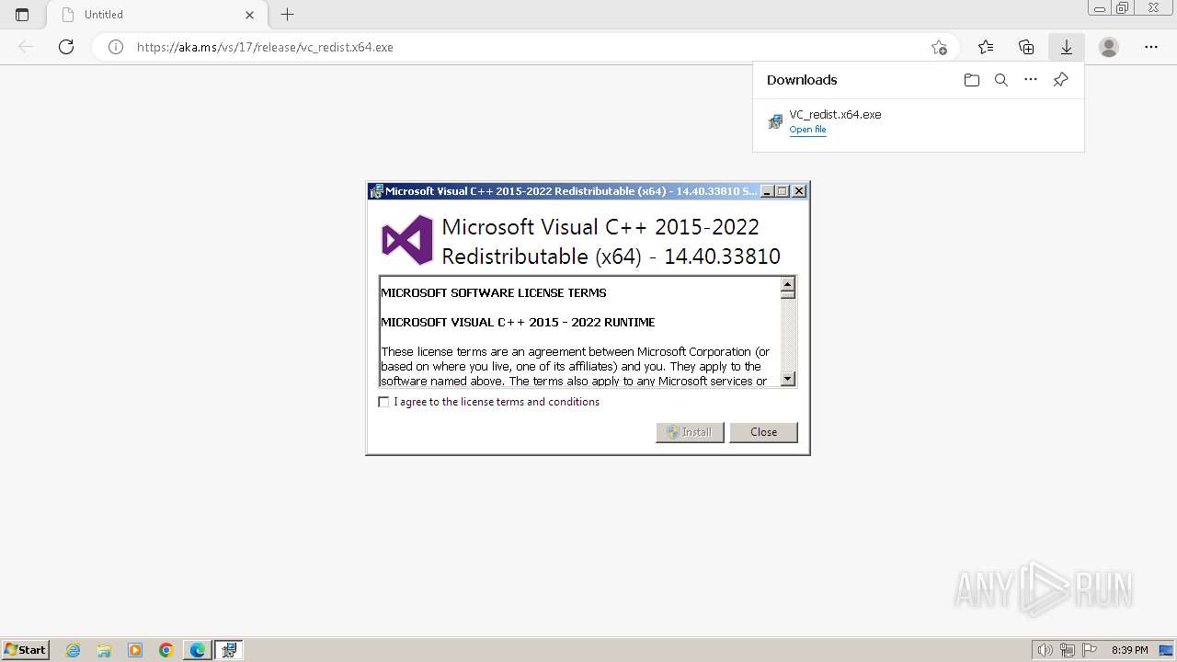Open the Favorites list icon
1177x662 pixels.
pos(986,47)
